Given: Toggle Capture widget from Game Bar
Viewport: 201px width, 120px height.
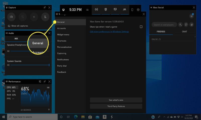Looking at the screenshot, I should pyautogui.click(x=106, y=9).
